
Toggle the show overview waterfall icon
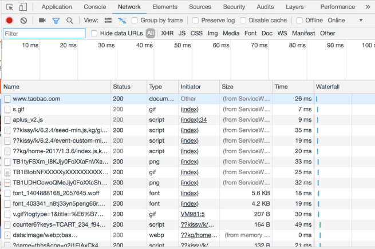pyautogui.click(x=122, y=21)
